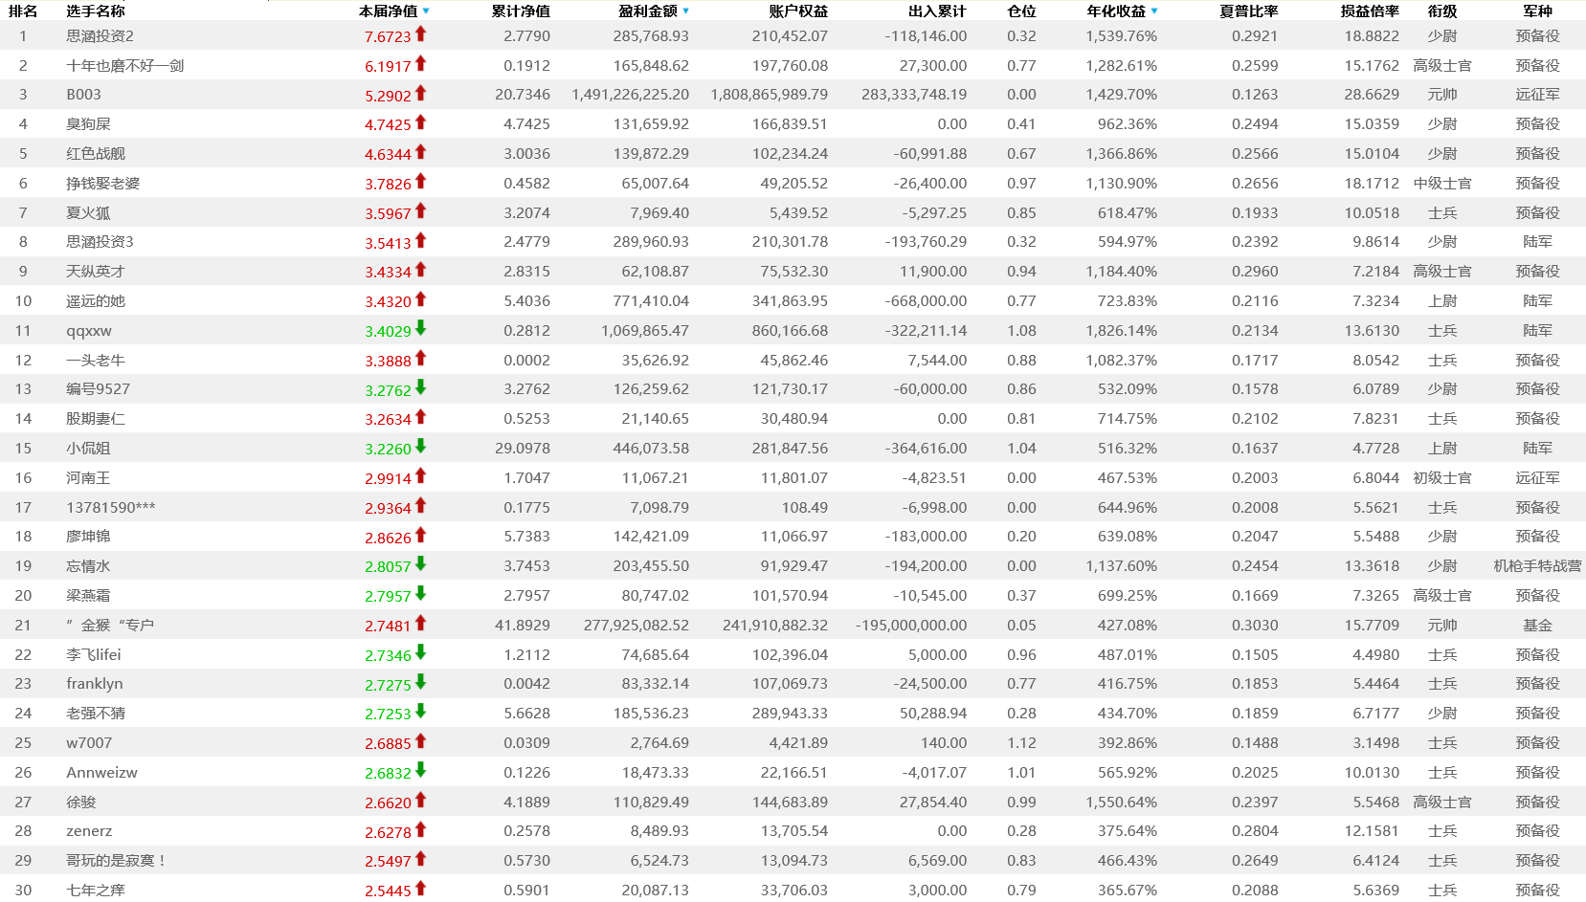
Task: Click the red up arrow beside 7.6723
Action: pos(420,34)
